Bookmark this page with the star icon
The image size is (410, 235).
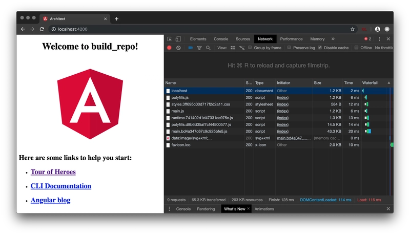[x=353, y=29]
